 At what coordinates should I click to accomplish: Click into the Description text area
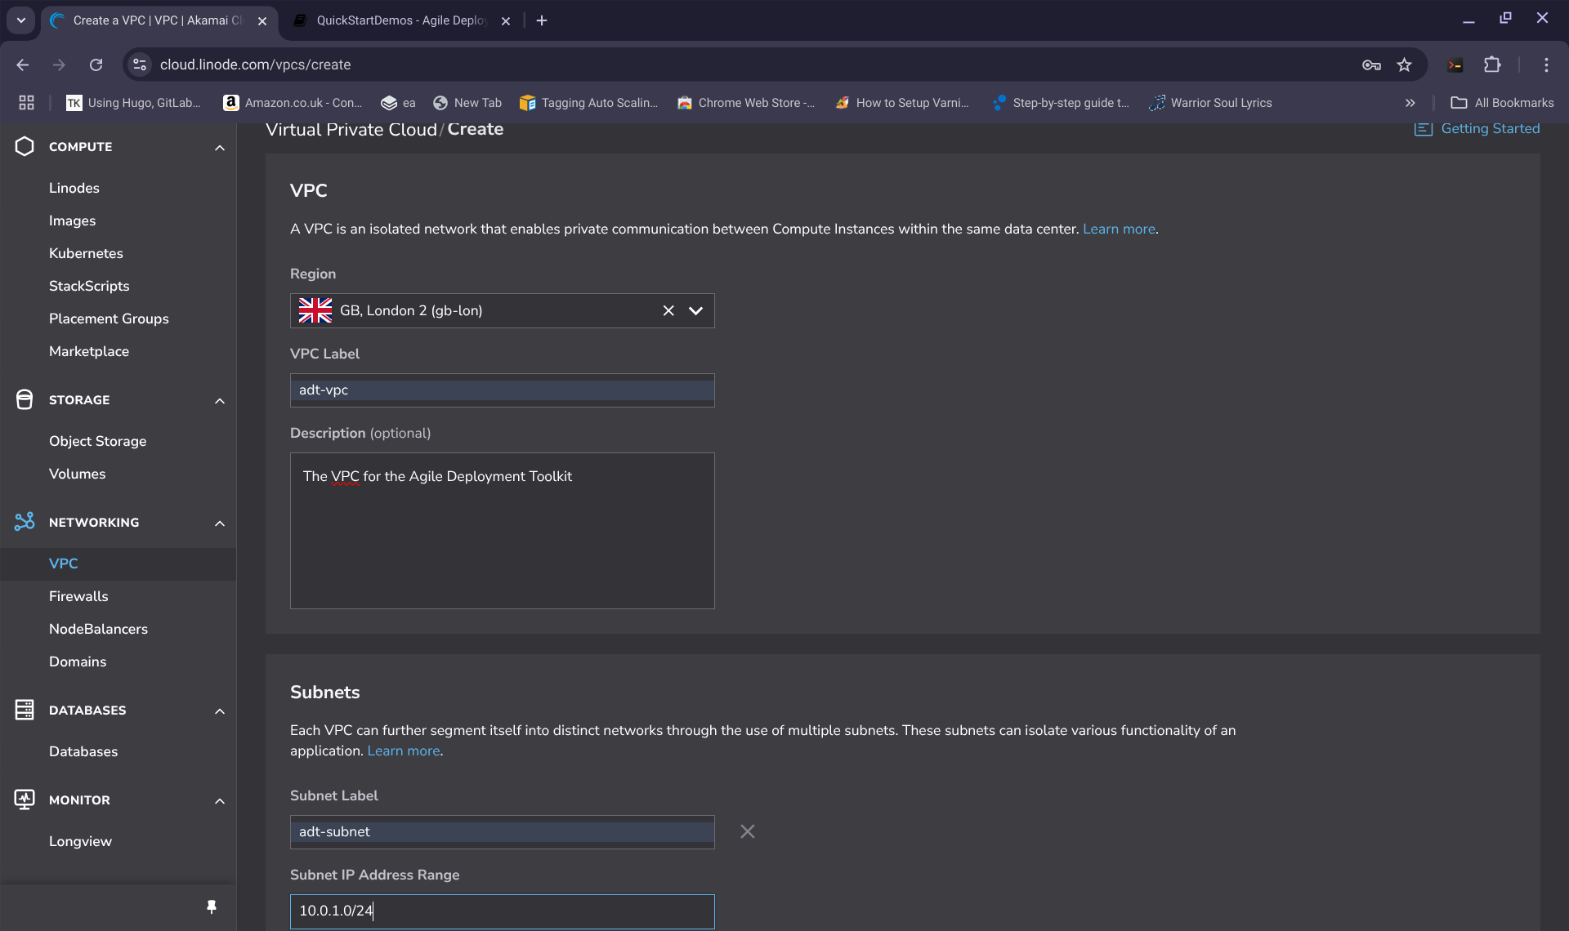pyautogui.click(x=502, y=531)
